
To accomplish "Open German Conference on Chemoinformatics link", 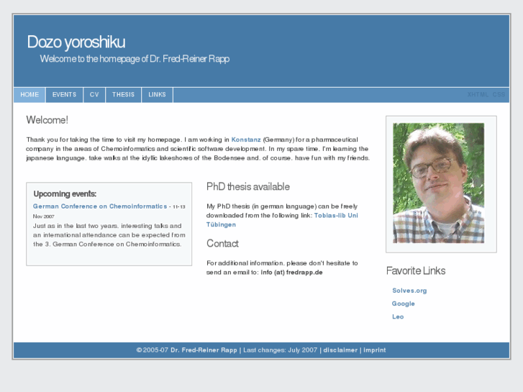I will click(100, 206).
